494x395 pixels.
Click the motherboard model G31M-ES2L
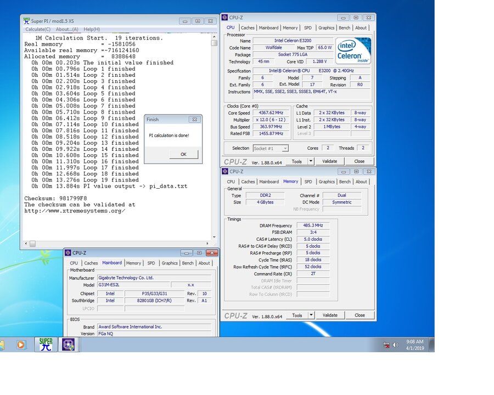click(x=133, y=285)
